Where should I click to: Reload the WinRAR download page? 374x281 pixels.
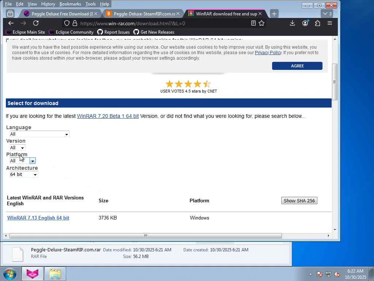(36, 23)
